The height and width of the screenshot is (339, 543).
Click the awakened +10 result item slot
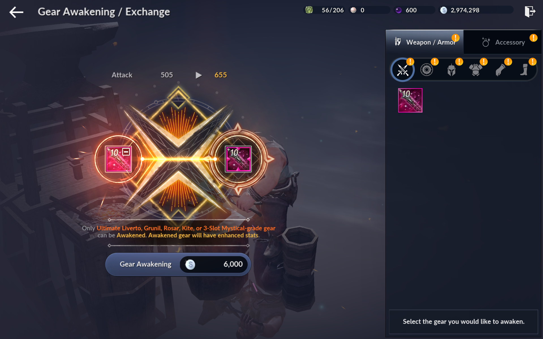point(238,159)
